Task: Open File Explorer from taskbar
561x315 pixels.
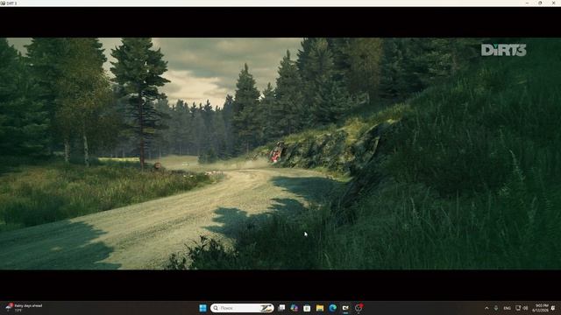Action: (320, 308)
